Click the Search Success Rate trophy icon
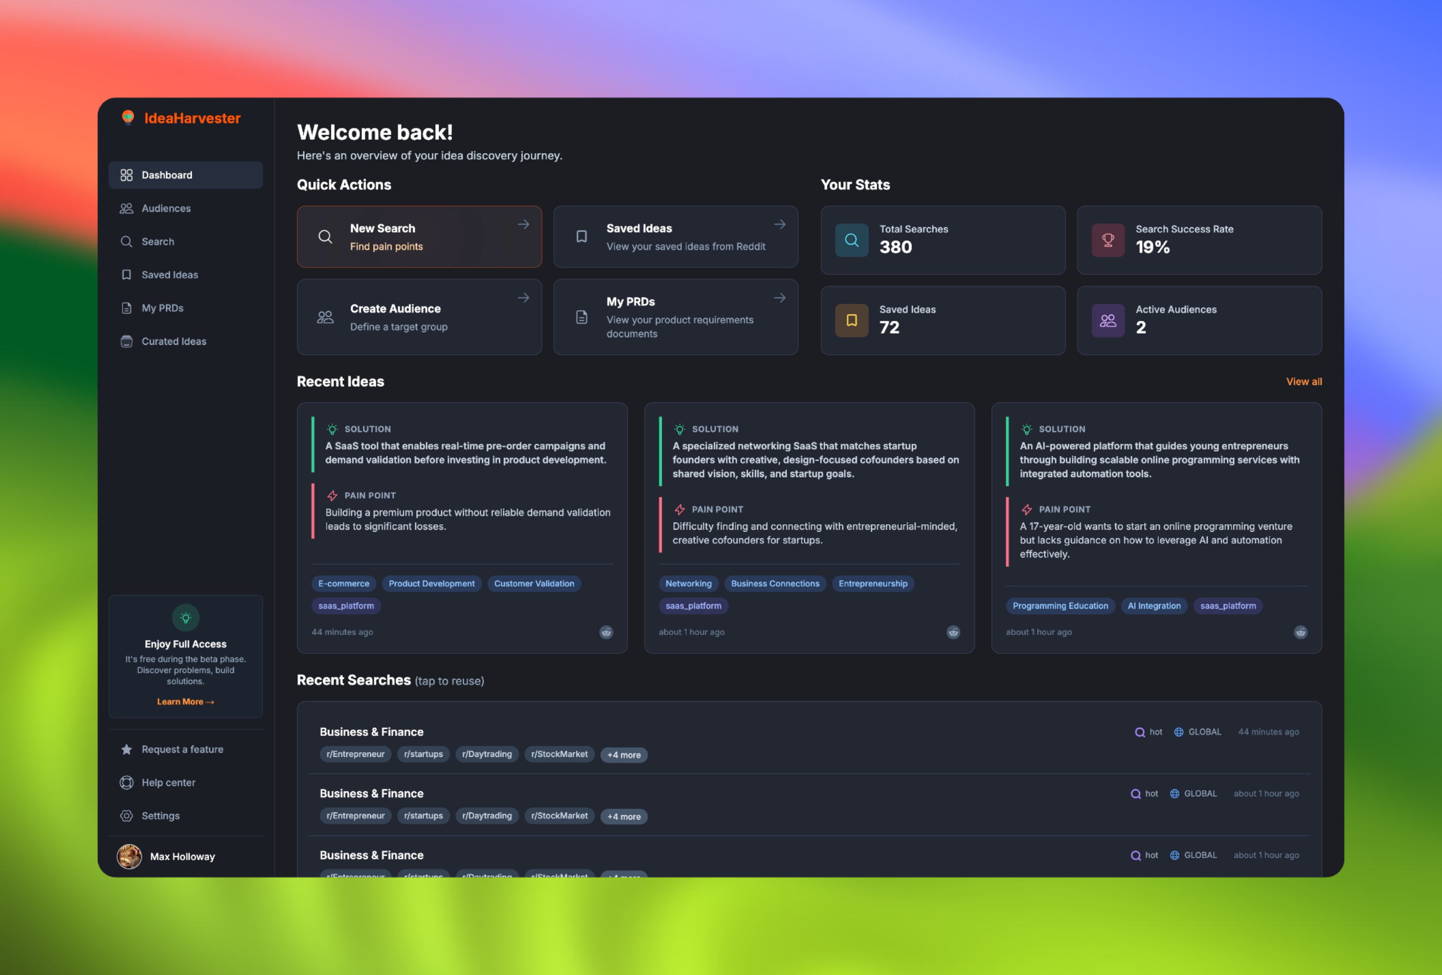Image resolution: width=1442 pixels, height=975 pixels. pos(1108,240)
